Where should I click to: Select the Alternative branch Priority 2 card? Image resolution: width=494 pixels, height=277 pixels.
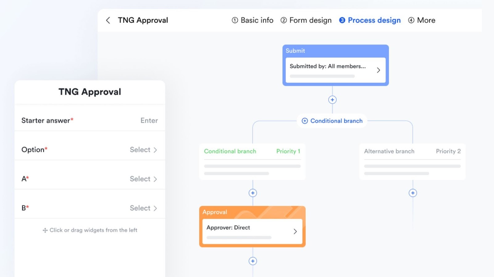click(412, 162)
